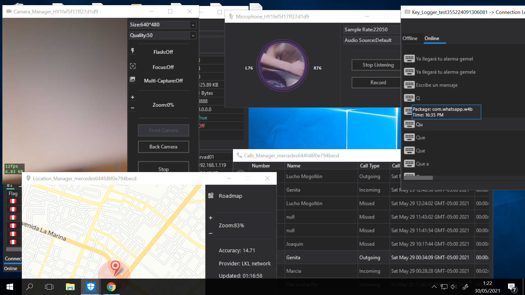
Task: Switch to the Offline tab in Key Logger
Action: [x=410, y=38]
